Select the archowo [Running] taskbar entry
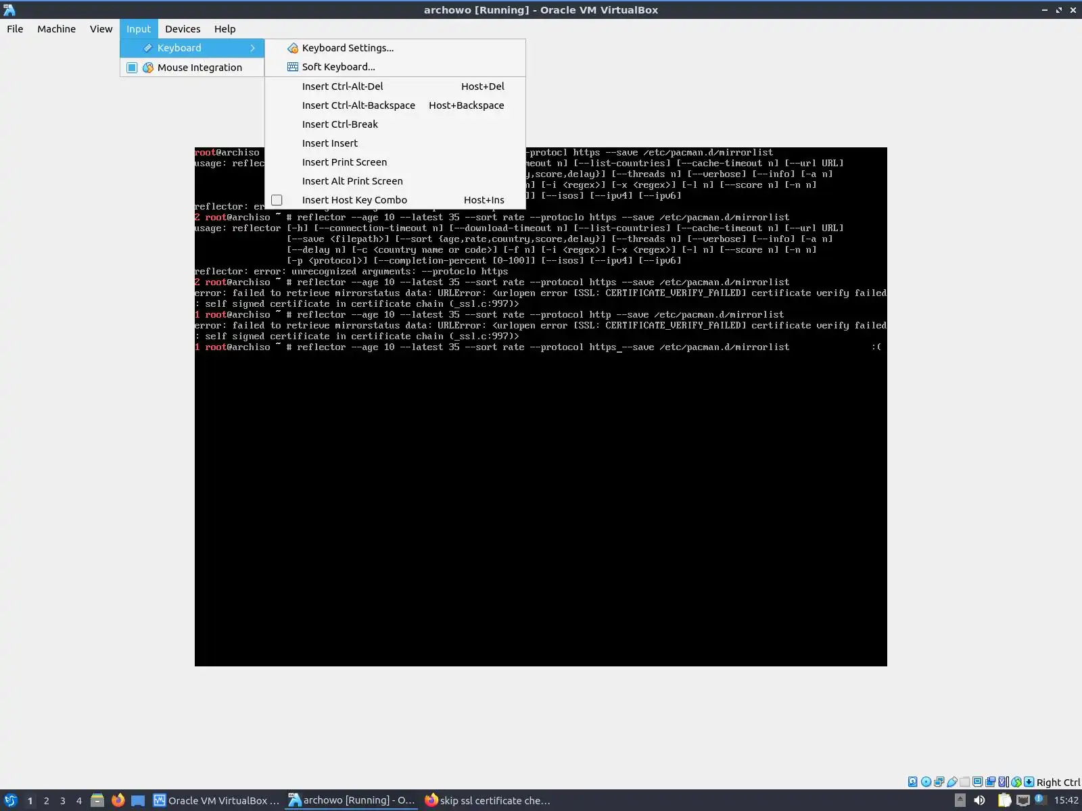 [352, 800]
